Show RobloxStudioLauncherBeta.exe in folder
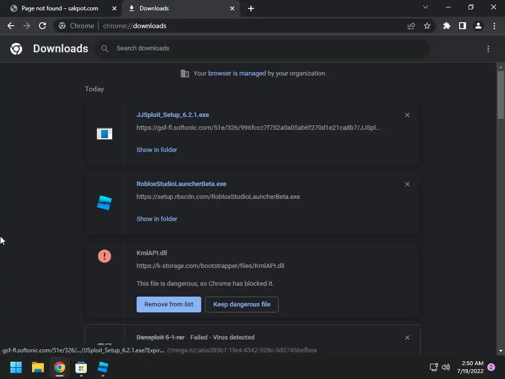This screenshot has height=379, width=505. pos(157,219)
